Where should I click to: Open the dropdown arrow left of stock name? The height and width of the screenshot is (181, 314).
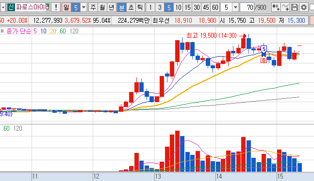(3, 8)
